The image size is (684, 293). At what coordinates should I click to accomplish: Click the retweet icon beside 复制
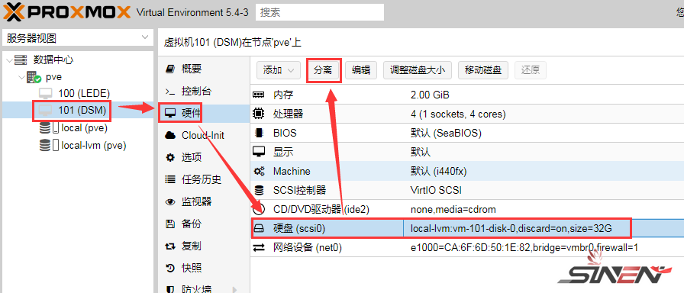click(170, 246)
